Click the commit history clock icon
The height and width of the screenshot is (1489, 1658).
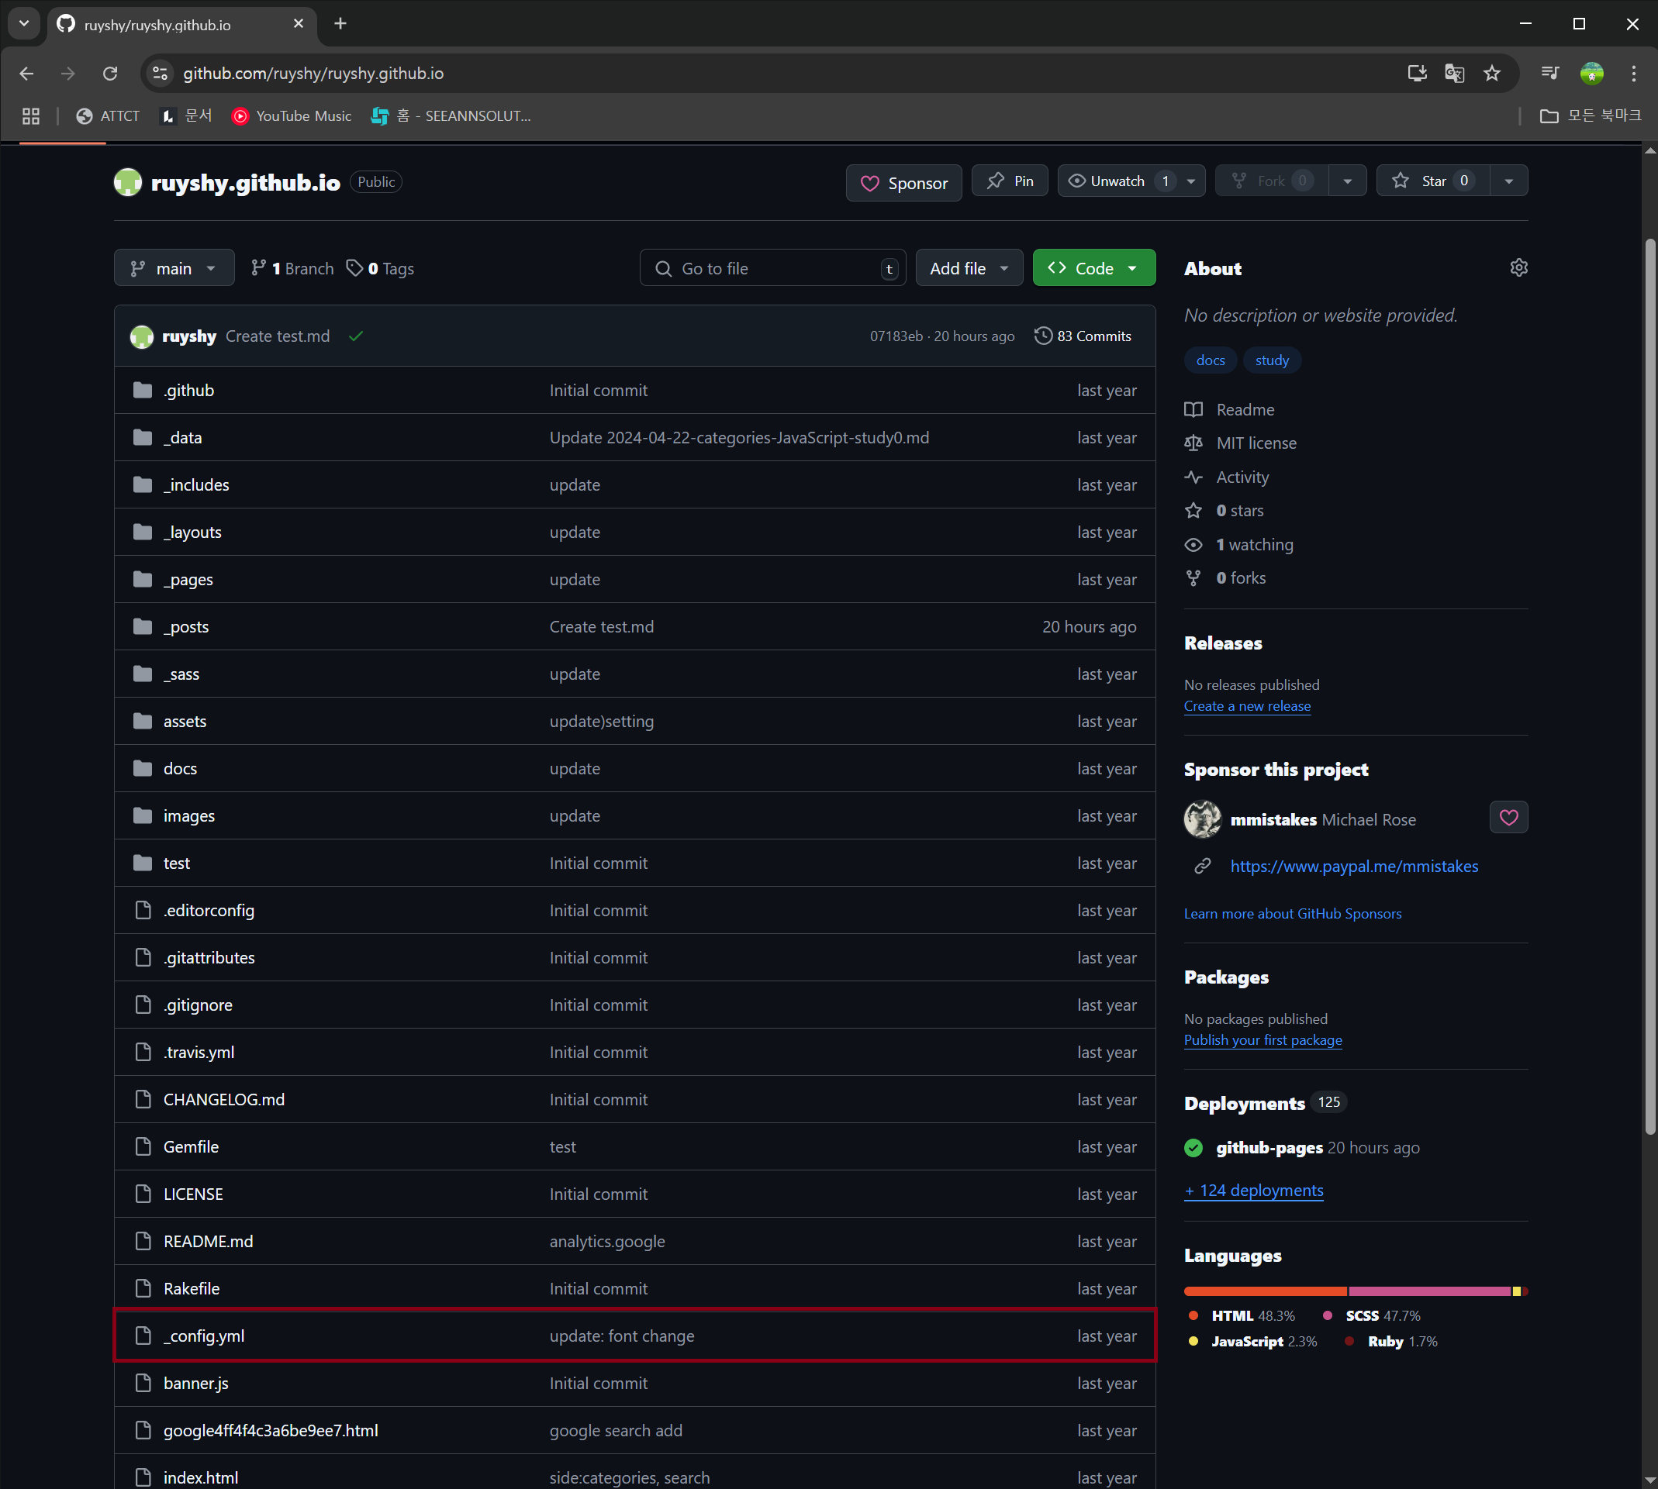(x=1042, y=336)
